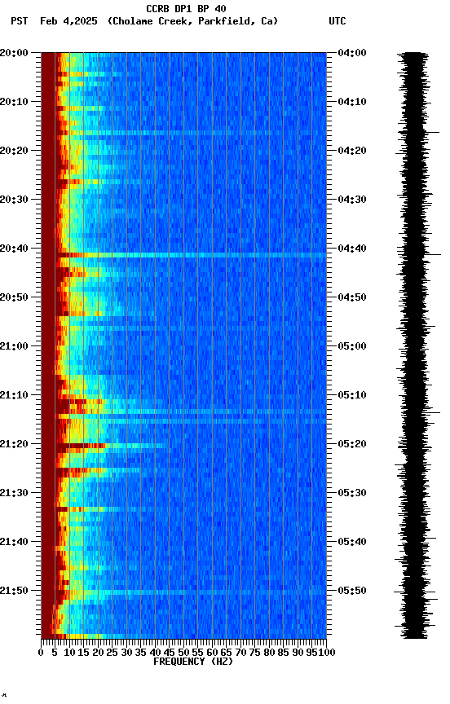Click the title text 'CCRB DP1 BP 40'
Screen dimensions: 450x704
(186, 8)
